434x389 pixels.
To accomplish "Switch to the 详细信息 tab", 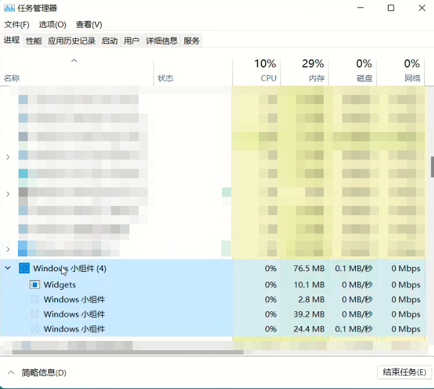I will point(162,41).
